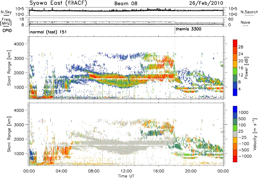
Task: Click the date '26/Feb/2010'
Action: point(206,3)
